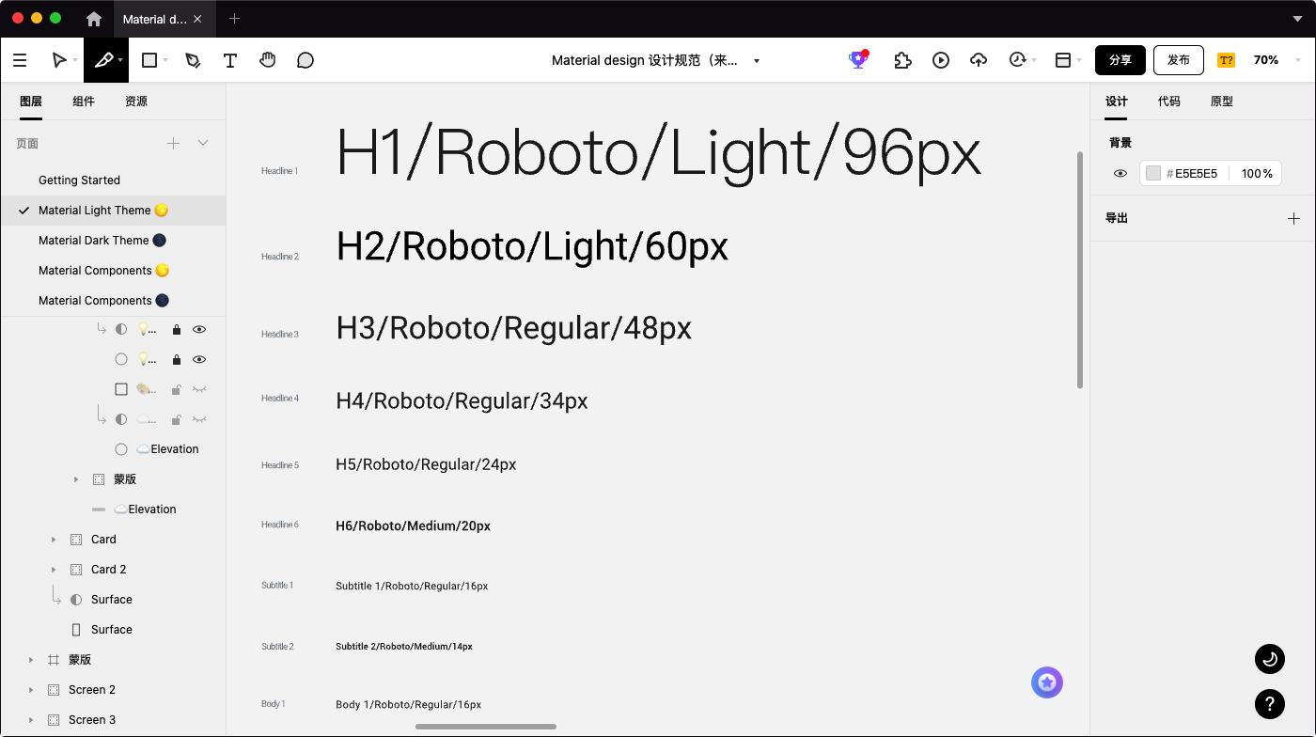Viewport: 1316px width, 737px height.
Task: Open the trophy rewards icon
Action: 857,59
